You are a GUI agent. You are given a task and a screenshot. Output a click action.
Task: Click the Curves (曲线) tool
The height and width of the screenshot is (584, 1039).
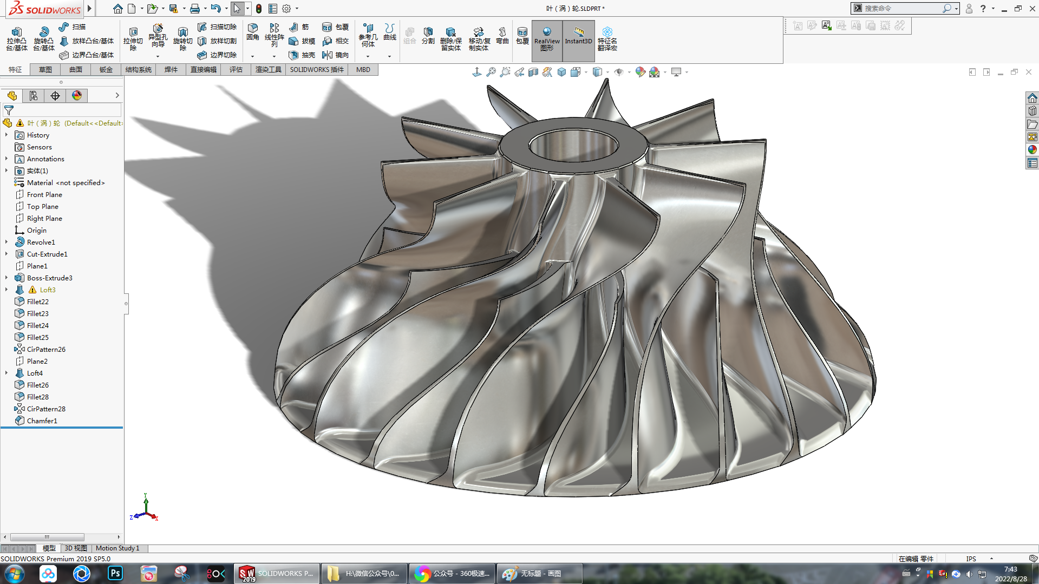pyautogui.click(x=390, y=32)
